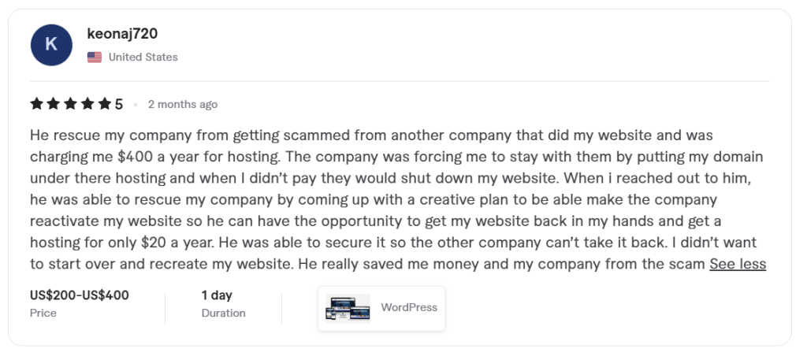Click the second rating star
The image size is (807, 349).
(x=53, y=104)
